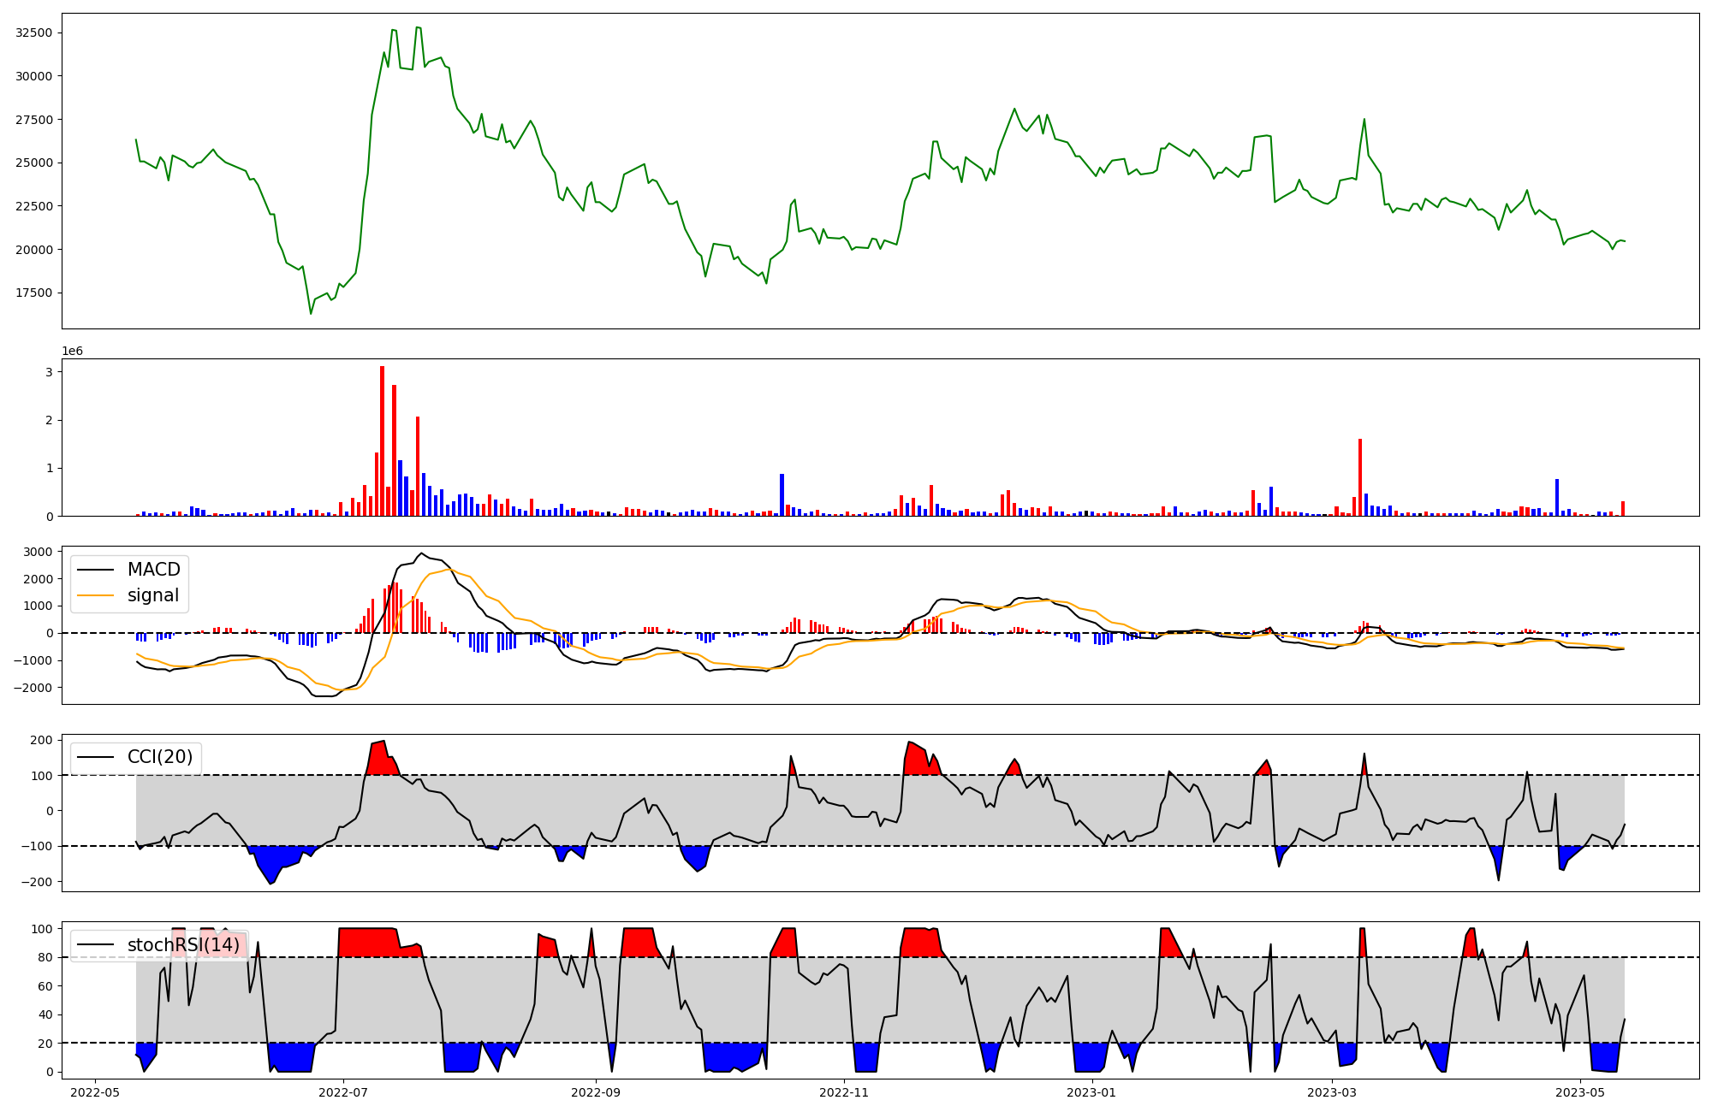This screenshot has height=1112, width=1712.
Task: Click the signal legend label
Action: (x=153, y=595)
